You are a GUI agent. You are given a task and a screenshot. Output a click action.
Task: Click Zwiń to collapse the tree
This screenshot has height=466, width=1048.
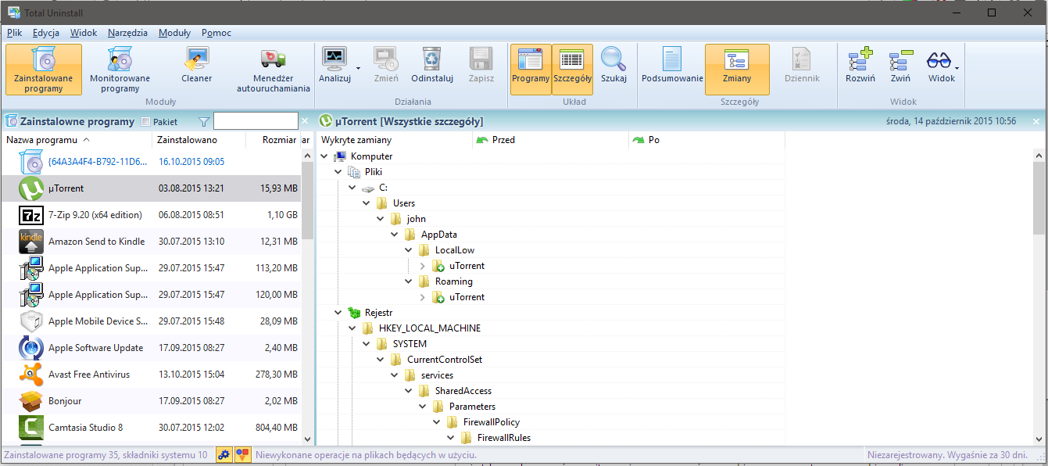[900, 65]
